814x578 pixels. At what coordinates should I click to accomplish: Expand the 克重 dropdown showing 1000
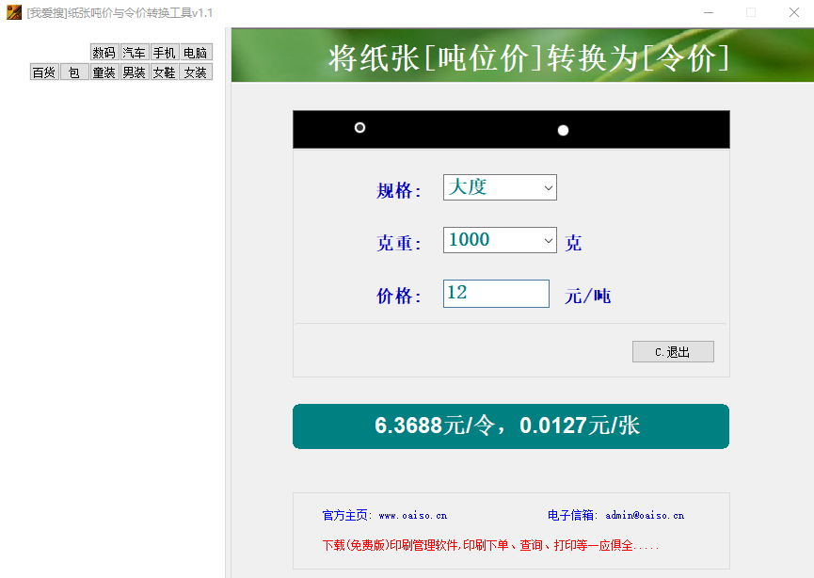pyautogui.click(x=500, y=240)
